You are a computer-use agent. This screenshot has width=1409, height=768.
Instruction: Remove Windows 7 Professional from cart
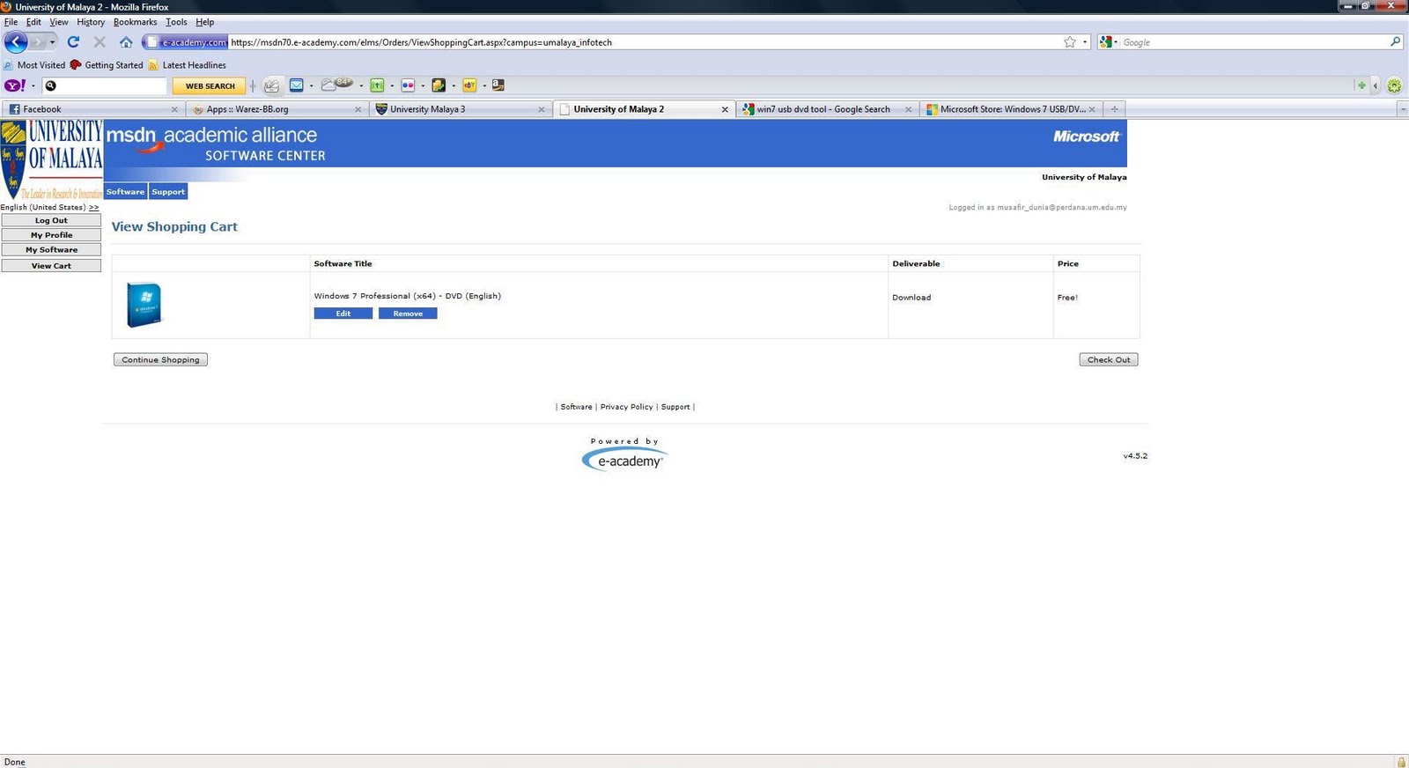408,314
